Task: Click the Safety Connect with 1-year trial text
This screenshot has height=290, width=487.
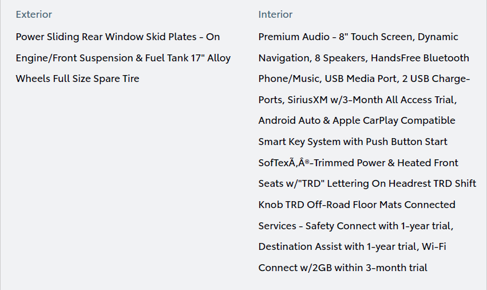Action: (378, 226)
